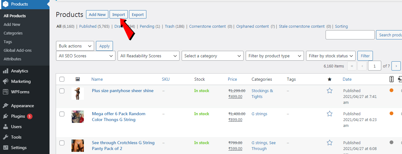This screenshot has width=402, height=154.
Task: Click orange SEO dot for Mega offer row
Action: tap(391, 113)
